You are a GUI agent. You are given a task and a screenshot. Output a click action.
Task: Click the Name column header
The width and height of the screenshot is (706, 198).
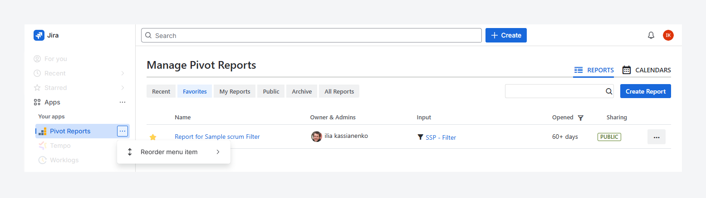point(182,118)
